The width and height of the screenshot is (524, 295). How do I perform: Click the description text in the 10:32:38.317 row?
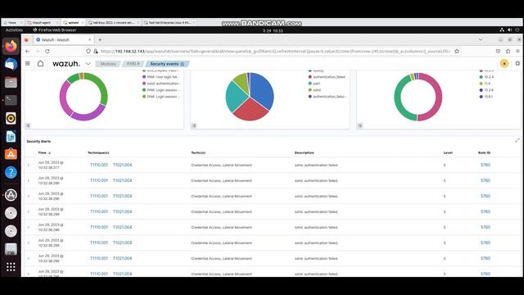tap(316, 166)
